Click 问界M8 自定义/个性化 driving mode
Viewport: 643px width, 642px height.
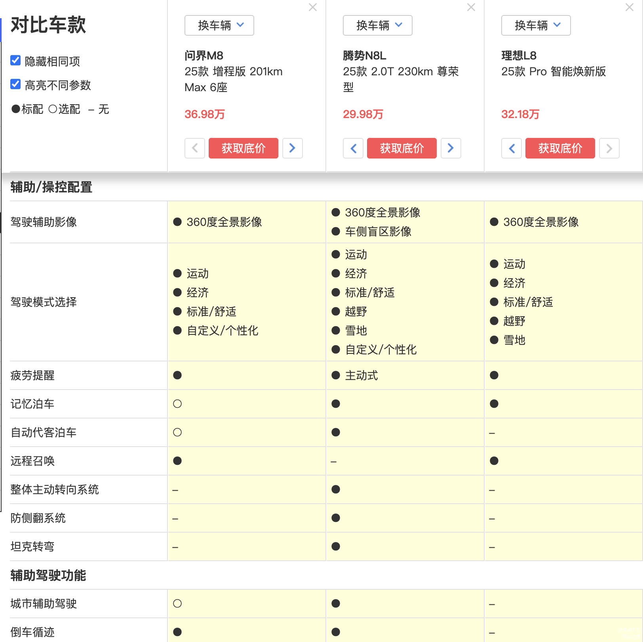(x=223, y=331)
